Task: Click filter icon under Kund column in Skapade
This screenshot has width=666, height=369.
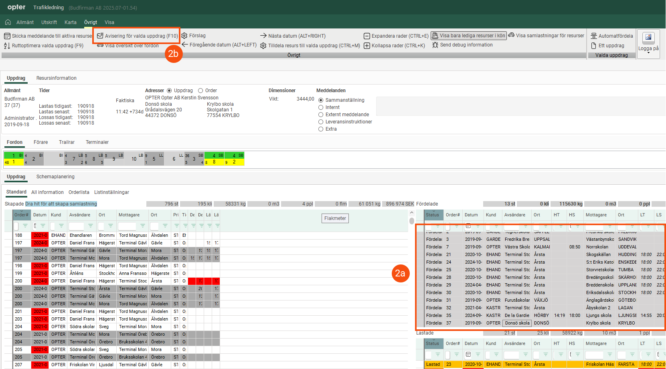Action: 61,226
